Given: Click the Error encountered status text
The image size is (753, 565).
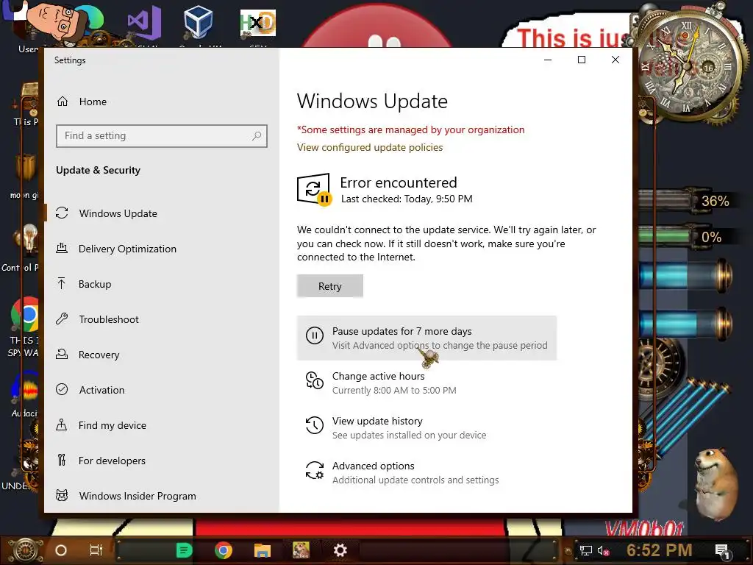Looking at the screenshot, I should 399,182.
